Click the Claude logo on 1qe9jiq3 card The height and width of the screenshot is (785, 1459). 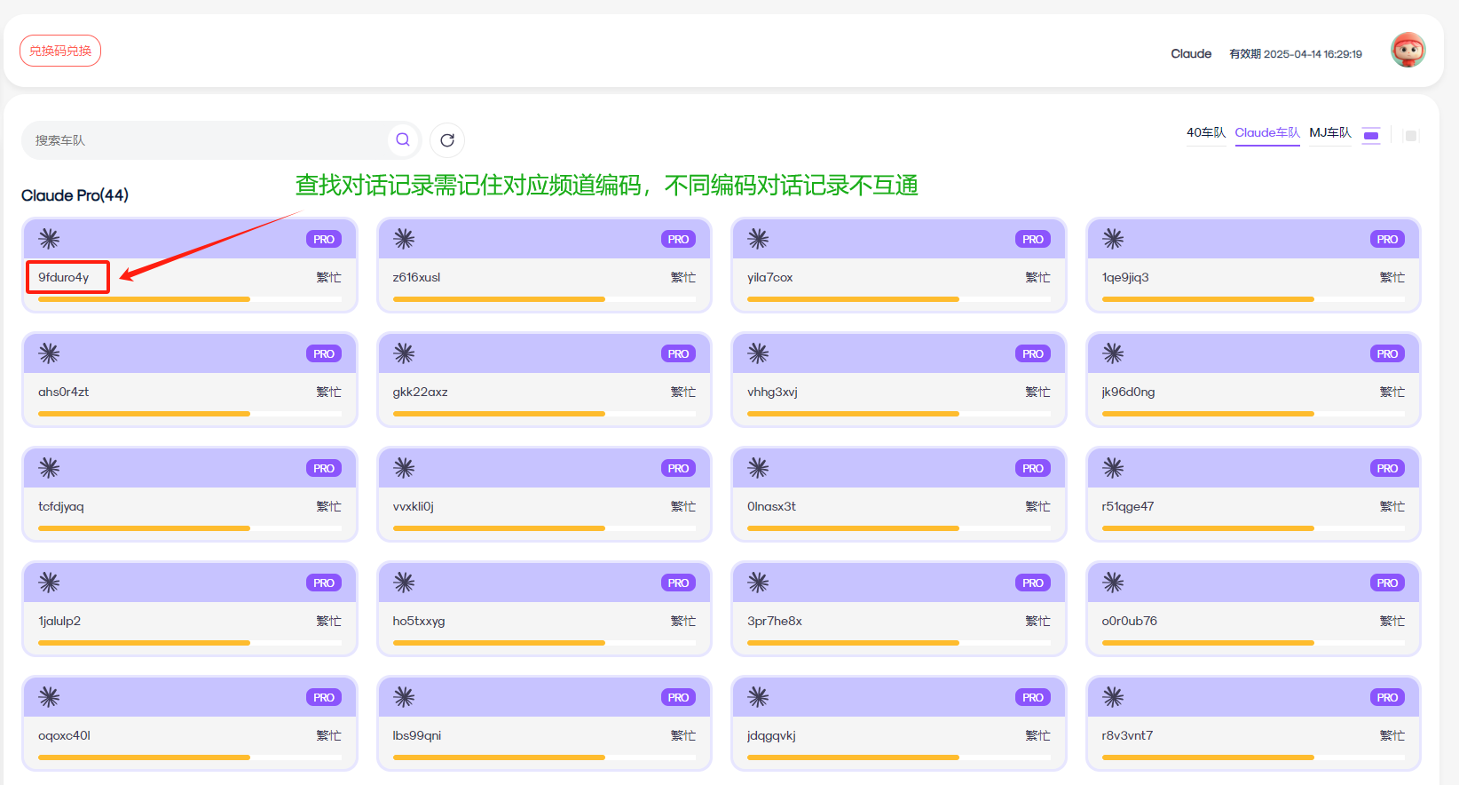point(1113,239)
